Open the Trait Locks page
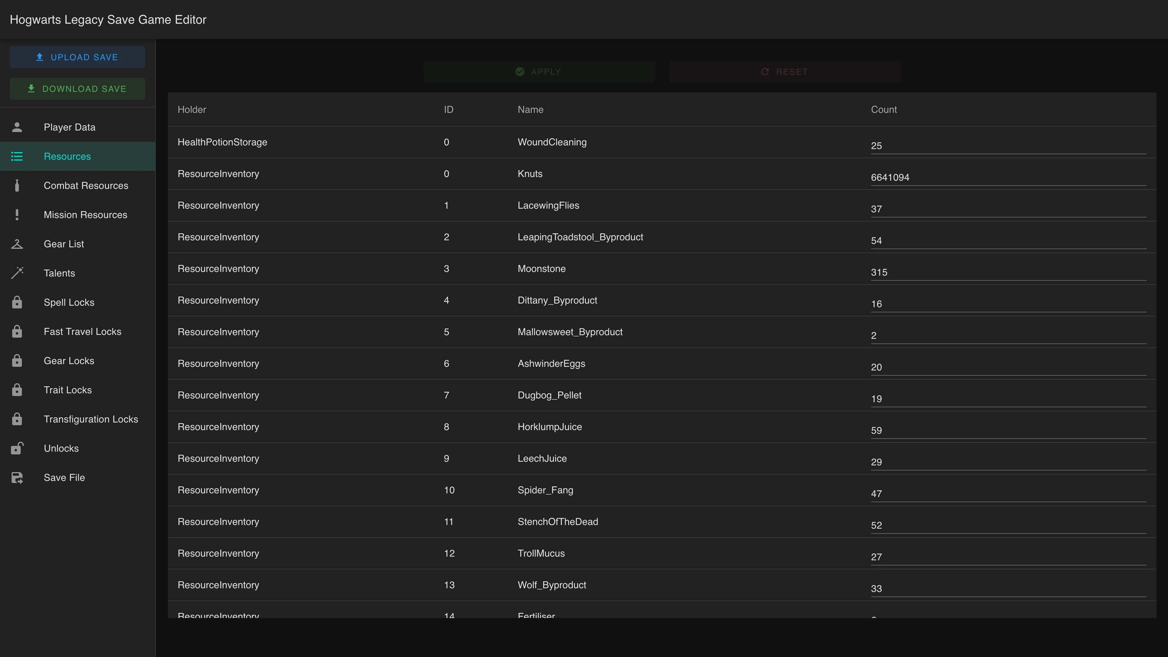Screen dimensions: 1168x657 pyautogui.click(x=78, y=390)
